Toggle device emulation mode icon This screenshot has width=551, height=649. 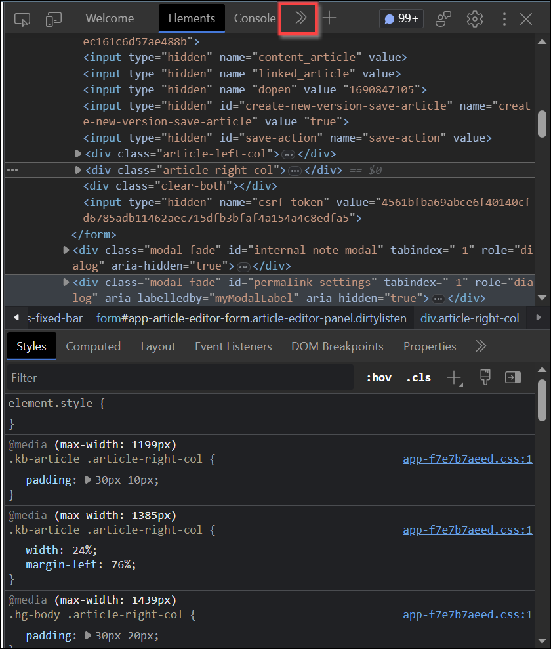[x=54, y=19]
